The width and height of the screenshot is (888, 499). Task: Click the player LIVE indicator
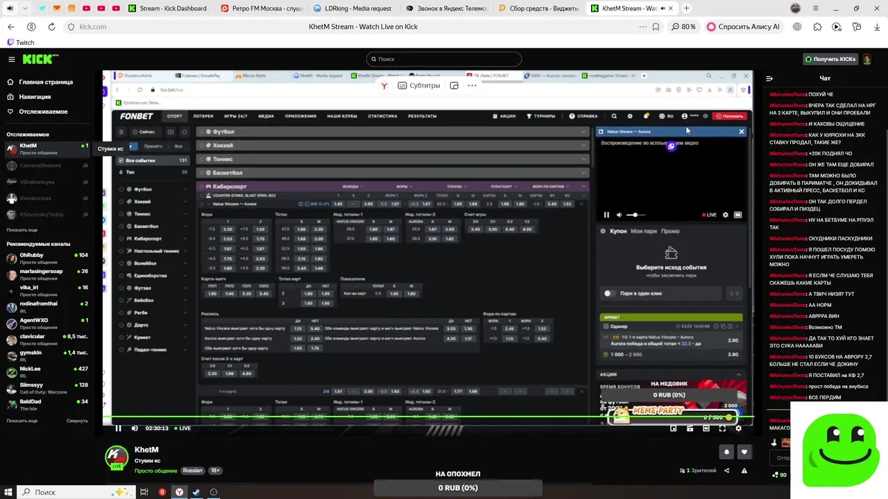pos(182,428)
